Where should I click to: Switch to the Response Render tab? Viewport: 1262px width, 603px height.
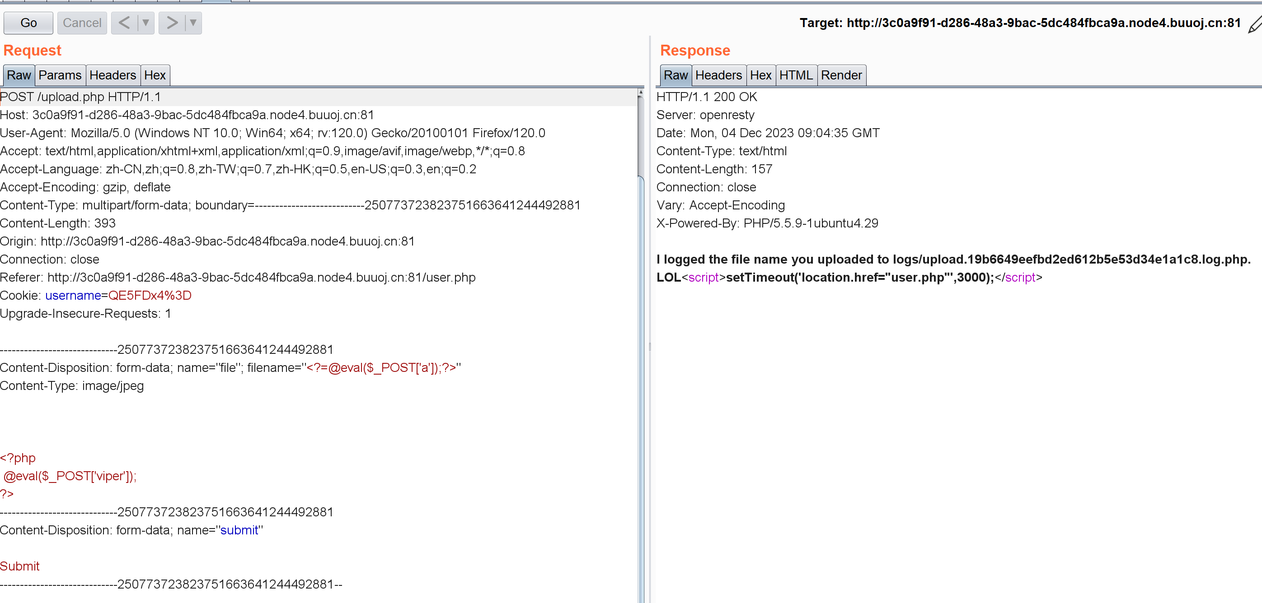click(841, 75)
